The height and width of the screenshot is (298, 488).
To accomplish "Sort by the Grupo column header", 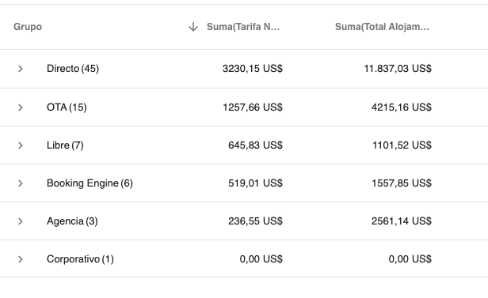I will tap(28, 27).
